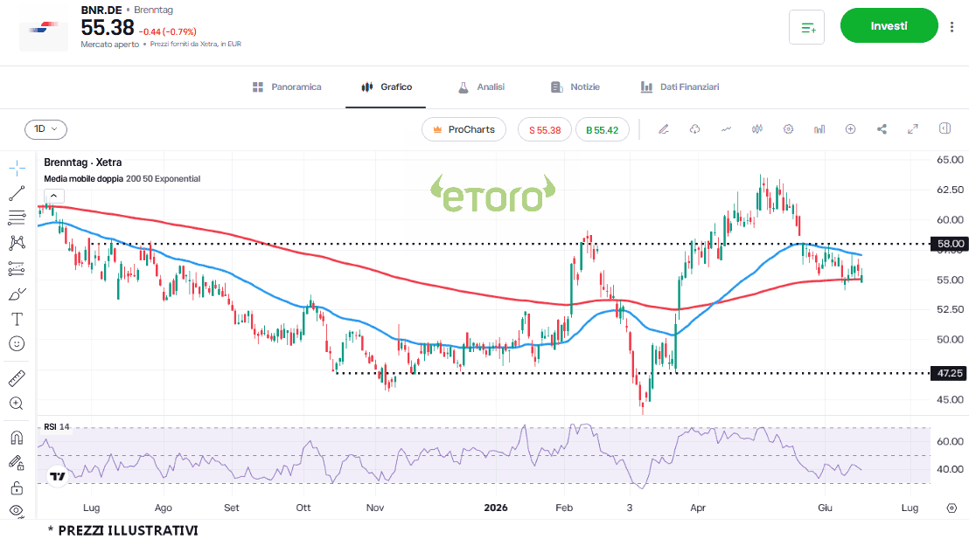Select the pattern drawing tool
Image resolution: width=969 pixels, height=539 pixels.
click(x=17, y=243)
